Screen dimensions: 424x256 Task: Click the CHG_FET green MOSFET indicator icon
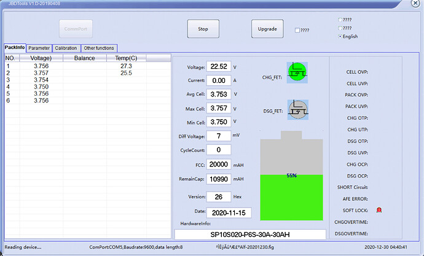click(x=297, y=72)
